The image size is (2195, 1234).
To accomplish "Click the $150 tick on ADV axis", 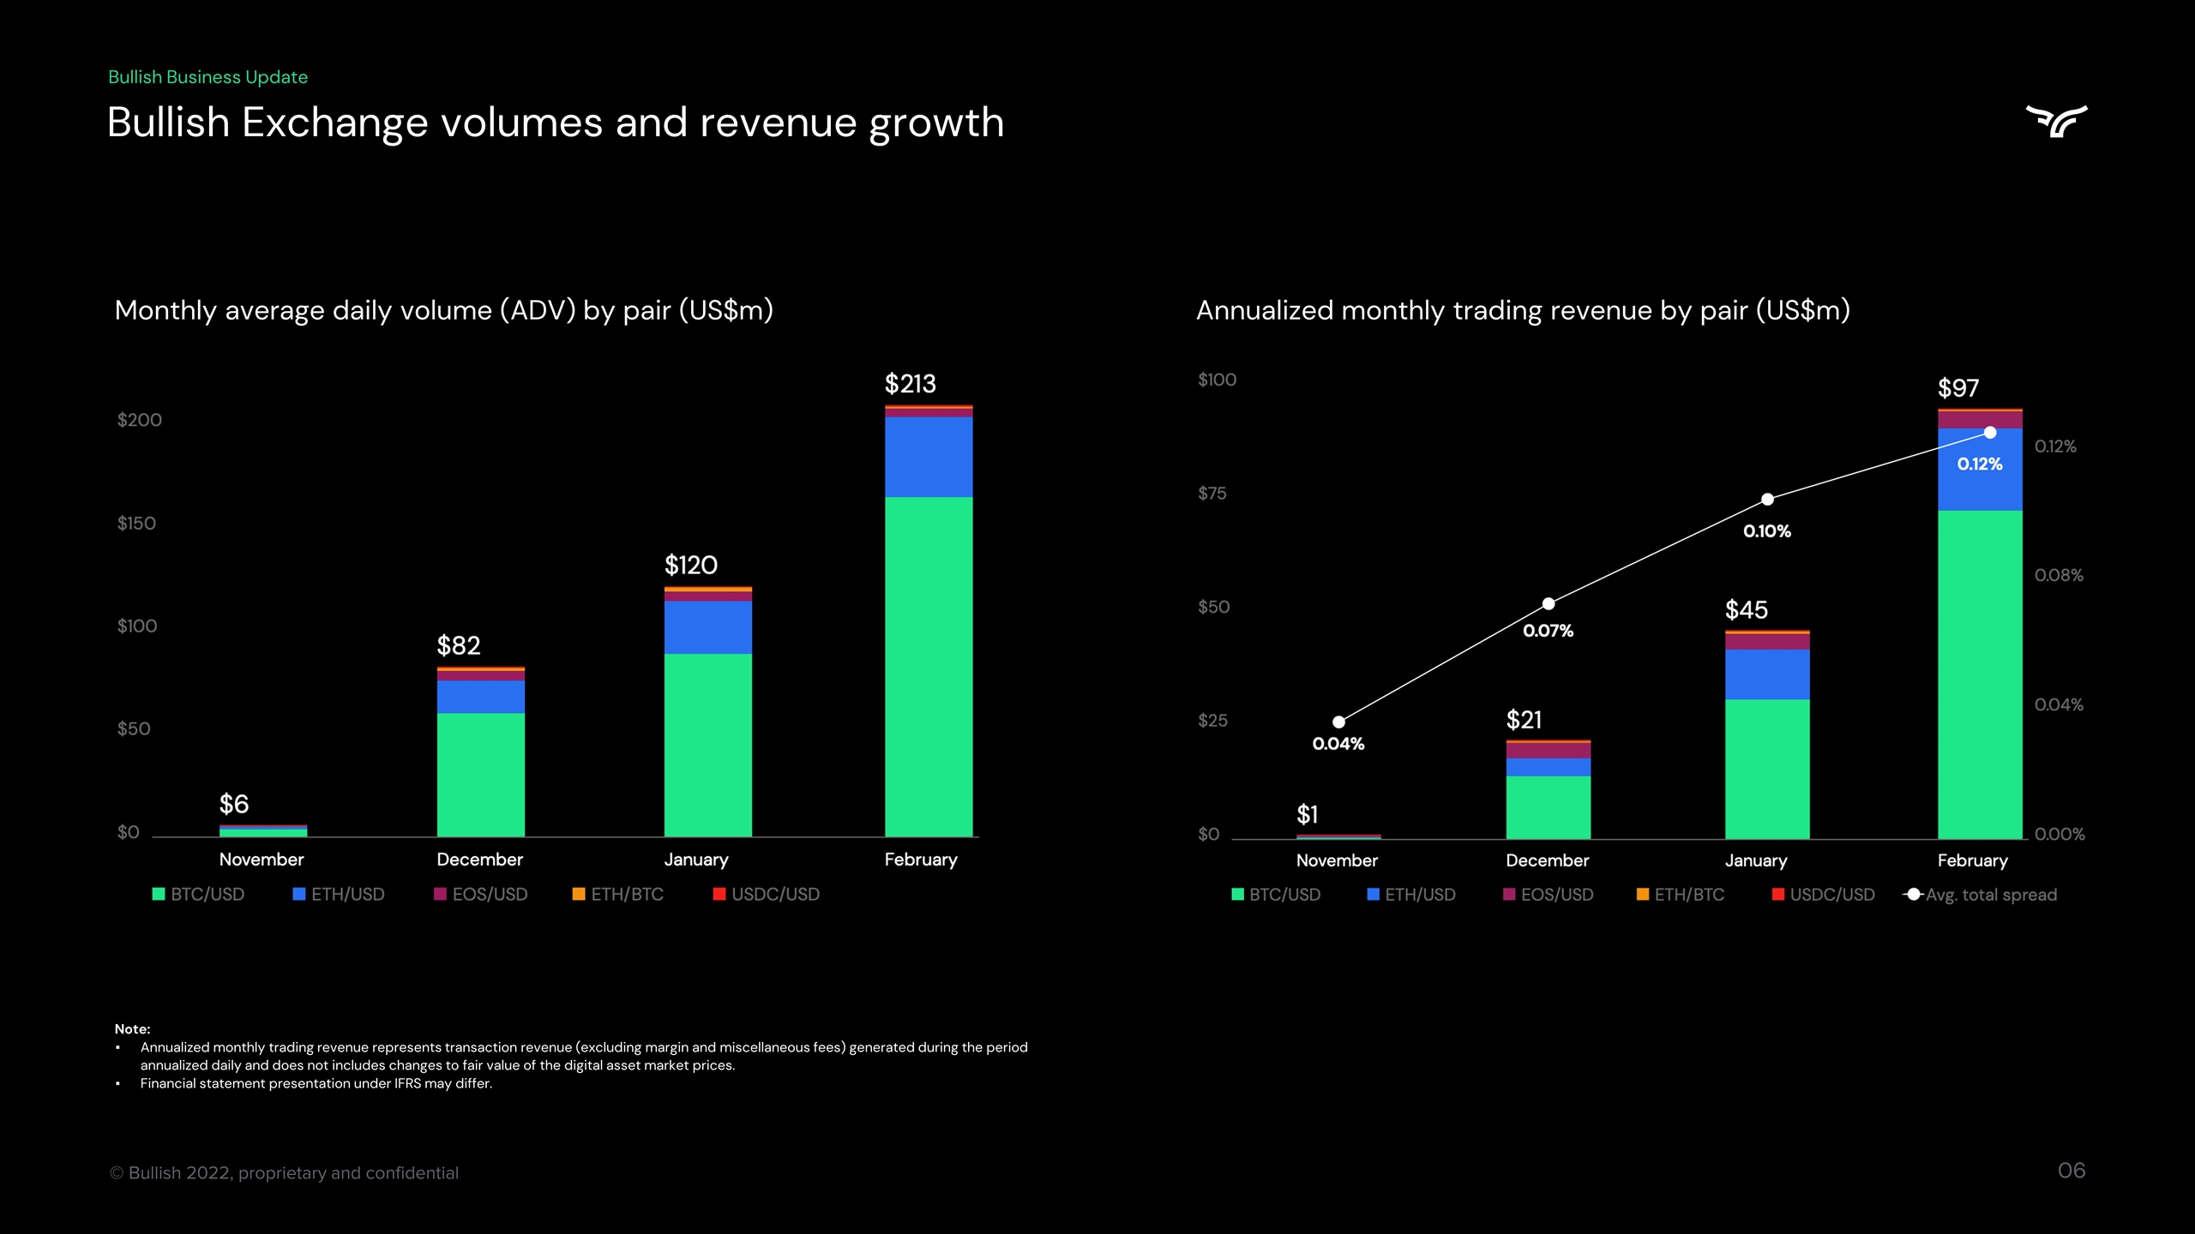I will tap(136, 523).
